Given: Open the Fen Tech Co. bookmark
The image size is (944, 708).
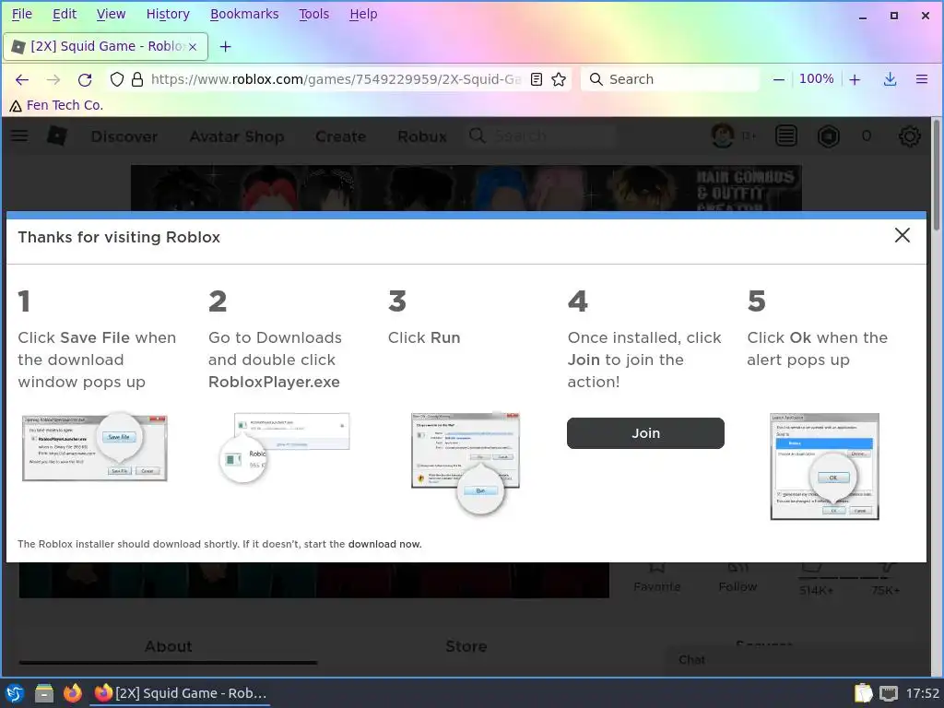Looking at the screenshot, I should point(56,105).
